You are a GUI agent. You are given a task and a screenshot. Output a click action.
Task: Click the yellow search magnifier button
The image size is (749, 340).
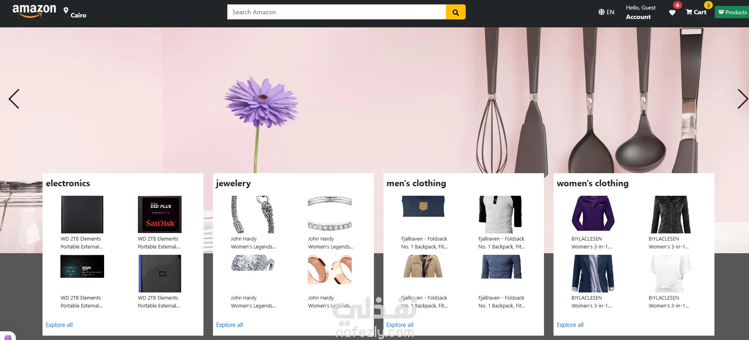455,12
